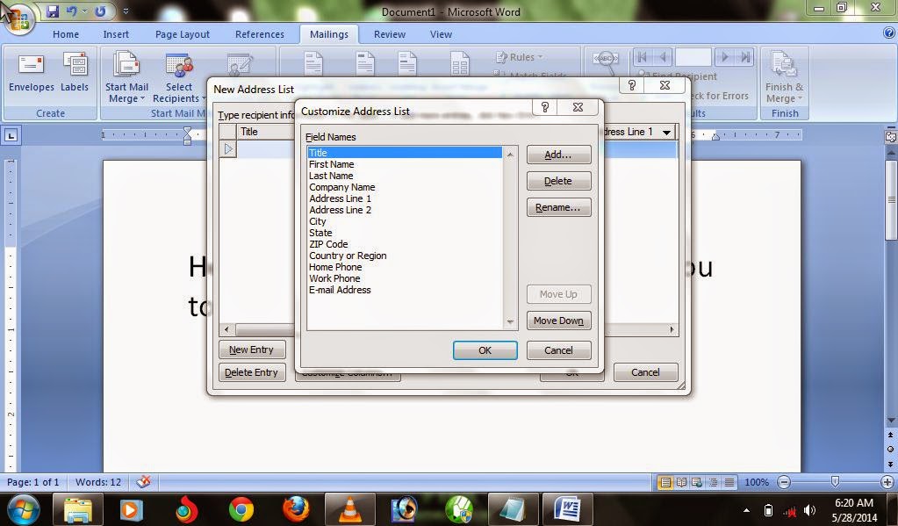This screenshot has height=526, width=898.
Task: Open Word Help question mark icon
Action: pos(888,33)
